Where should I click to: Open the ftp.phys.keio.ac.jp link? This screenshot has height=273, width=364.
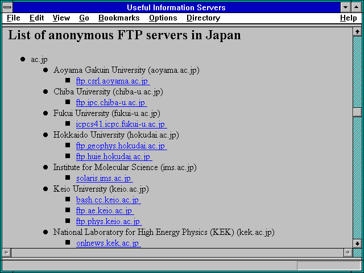pos(109,221)
